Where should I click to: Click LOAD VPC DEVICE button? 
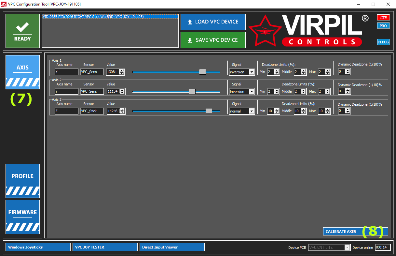pos(213,22)
